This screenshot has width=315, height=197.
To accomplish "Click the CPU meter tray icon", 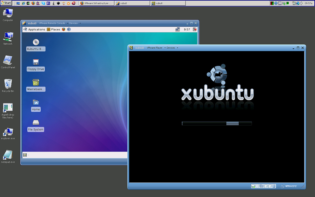I will tap(272, 3).
